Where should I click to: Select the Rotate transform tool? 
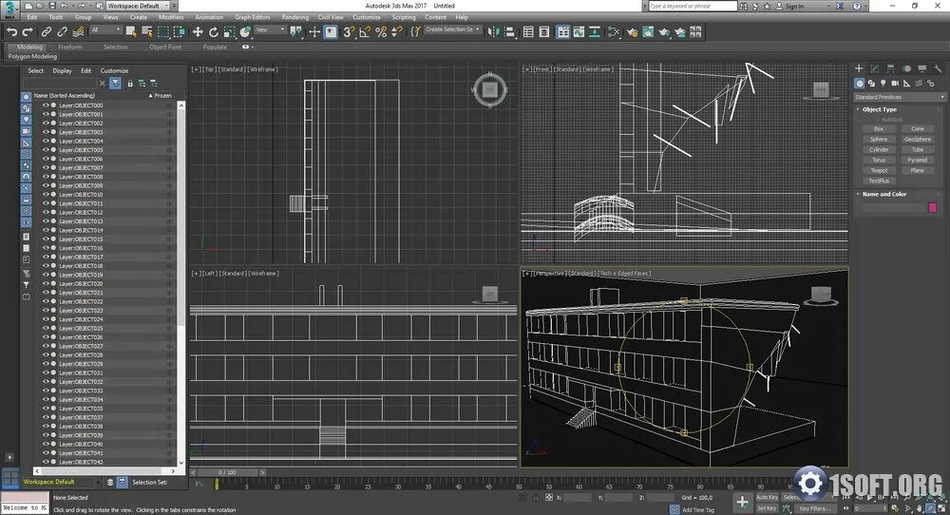pos(215,31)
